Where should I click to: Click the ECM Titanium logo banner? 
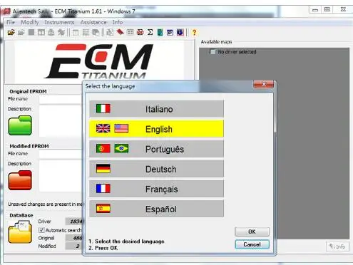pos(99,62)
